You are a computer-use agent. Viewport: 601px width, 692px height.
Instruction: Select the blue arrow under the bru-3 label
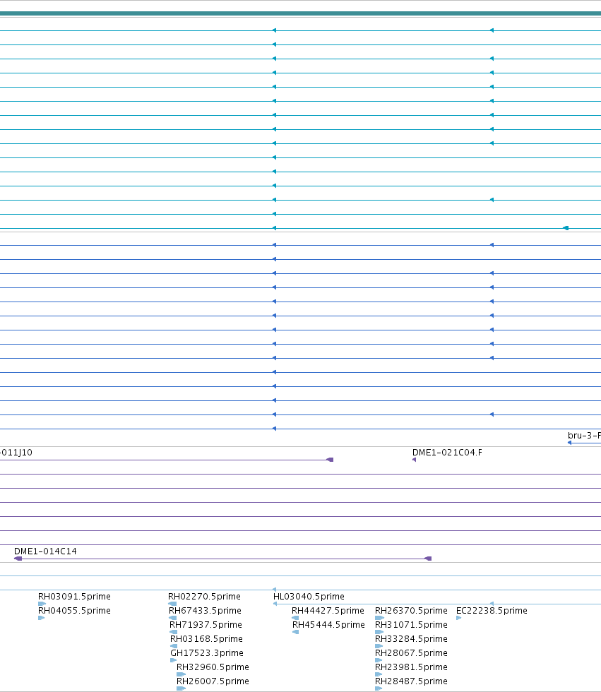(x=570, y=443)
